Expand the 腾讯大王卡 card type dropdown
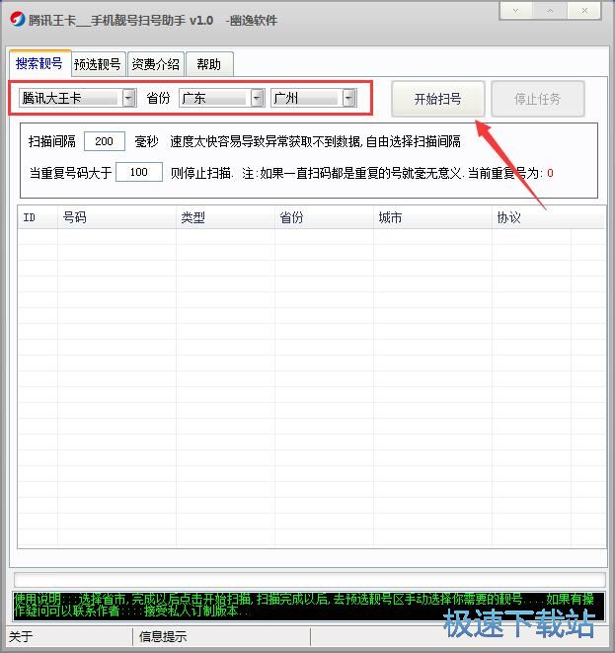This screenshot has height=653, width=615. pos(128,98)
